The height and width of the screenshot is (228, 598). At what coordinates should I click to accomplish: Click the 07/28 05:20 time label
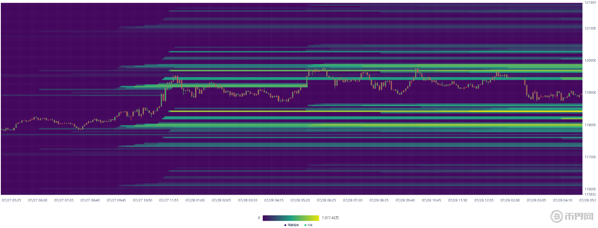pos(300,201)
